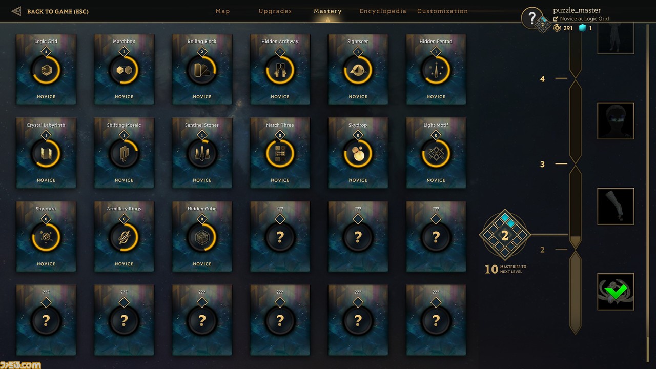Image resolution: width=656 pixels, height=369 pixels.
Task: Select the Matchbox puzzle icon
Action: (124, 70)
